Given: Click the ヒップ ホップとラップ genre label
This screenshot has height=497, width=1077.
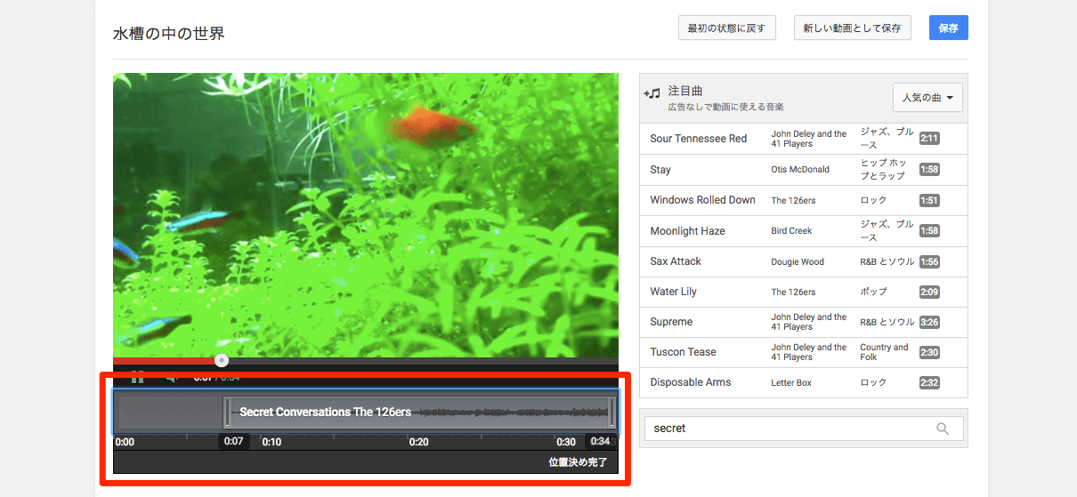Looking at the screenshot, I should [884, 169].
